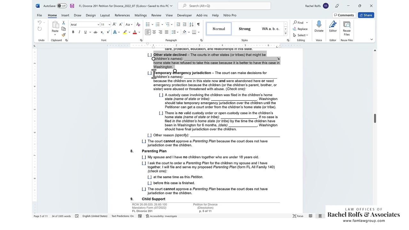Apply the Normal style
The image size is (409, 230).
[219, 29]
